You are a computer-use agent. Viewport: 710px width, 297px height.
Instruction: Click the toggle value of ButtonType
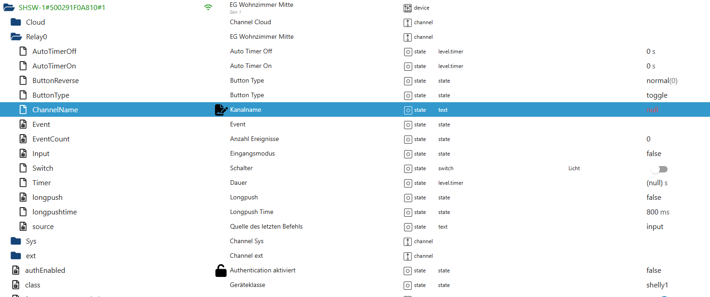pos(657,95)
